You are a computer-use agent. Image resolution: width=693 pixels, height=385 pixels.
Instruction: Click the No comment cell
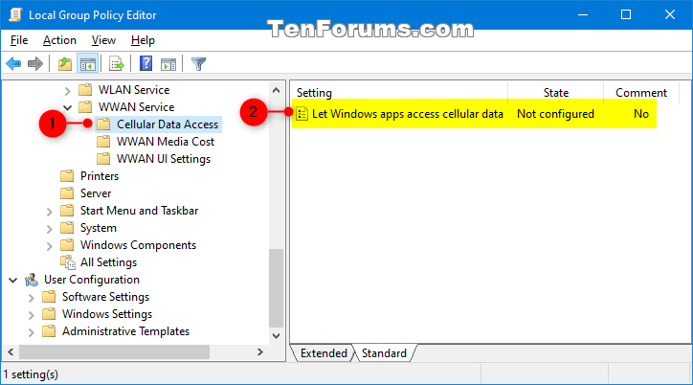641,114
